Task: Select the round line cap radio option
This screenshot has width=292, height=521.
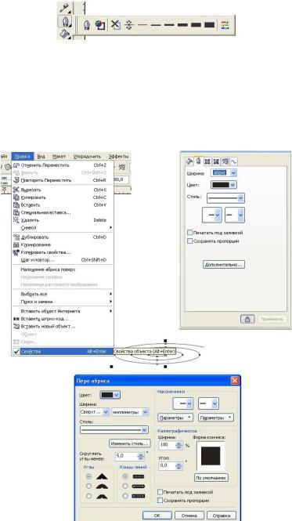Action: 125,486
